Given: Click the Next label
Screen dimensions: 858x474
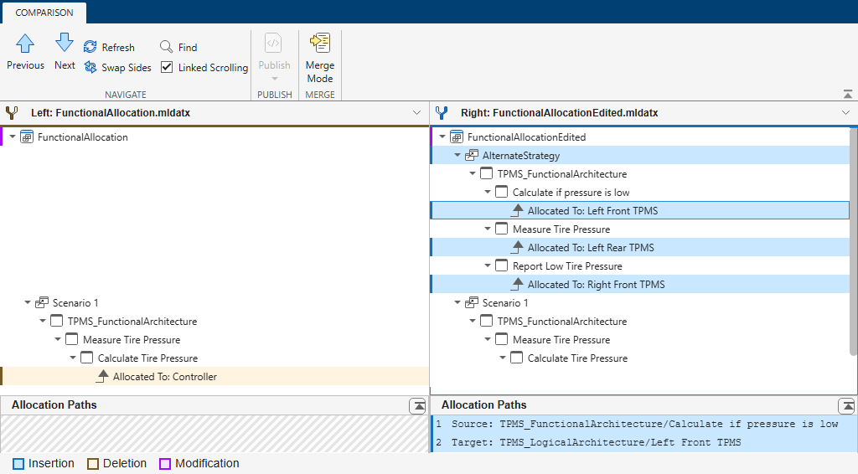Looking at the screenshot, I should click(65, 64).
